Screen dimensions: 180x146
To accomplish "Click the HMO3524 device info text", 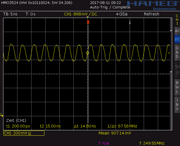I will 37,3.
